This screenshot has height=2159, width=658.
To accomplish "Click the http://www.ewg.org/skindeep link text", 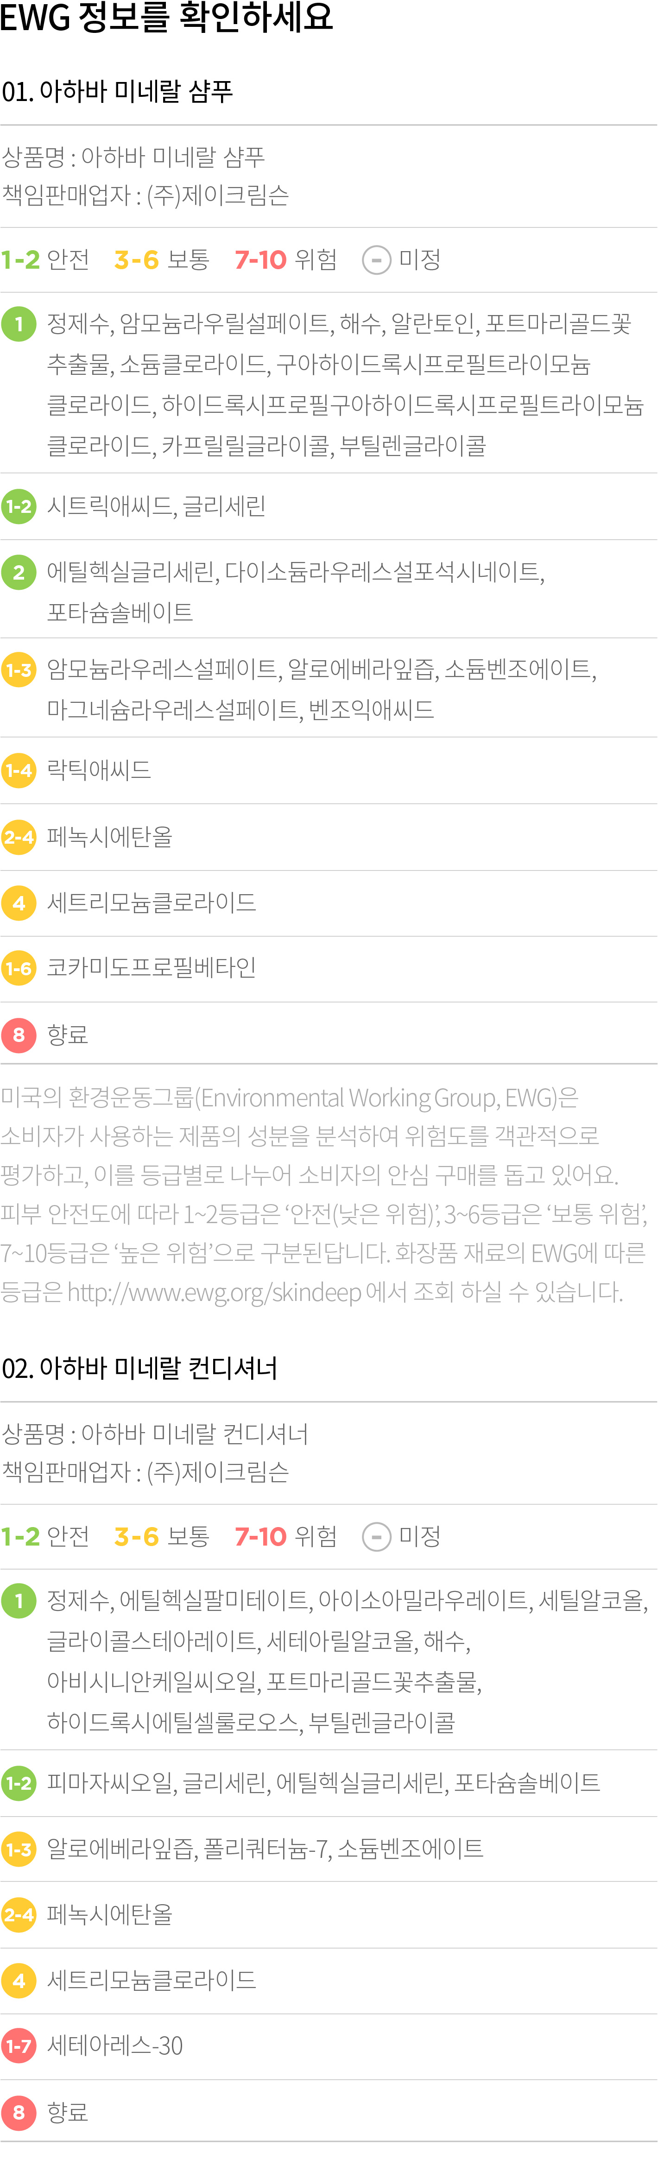I will click(x=214, y=1292).
